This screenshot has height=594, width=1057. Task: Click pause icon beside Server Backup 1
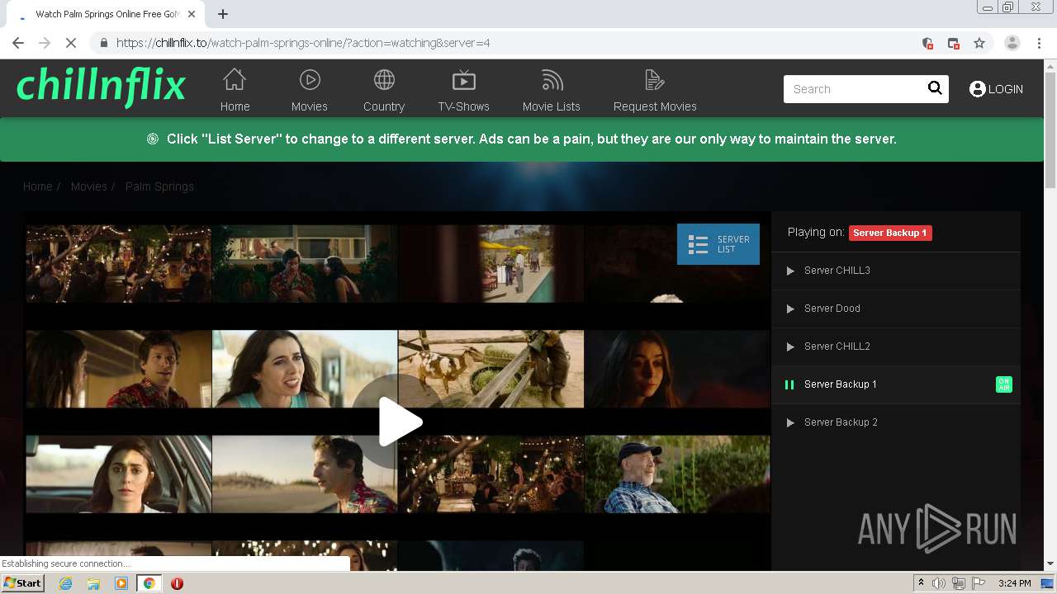coord(789,384)
